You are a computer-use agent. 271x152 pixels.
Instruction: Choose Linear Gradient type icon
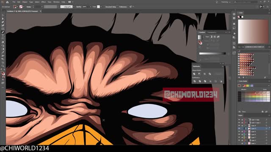pos(211,37)
